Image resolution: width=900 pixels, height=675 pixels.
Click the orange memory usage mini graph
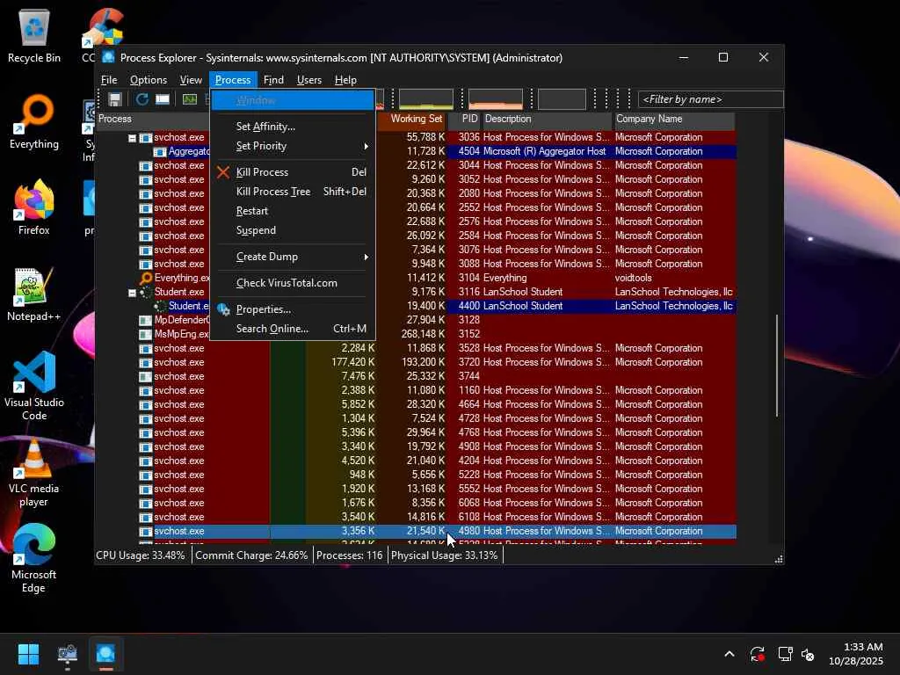pos(496,99)
